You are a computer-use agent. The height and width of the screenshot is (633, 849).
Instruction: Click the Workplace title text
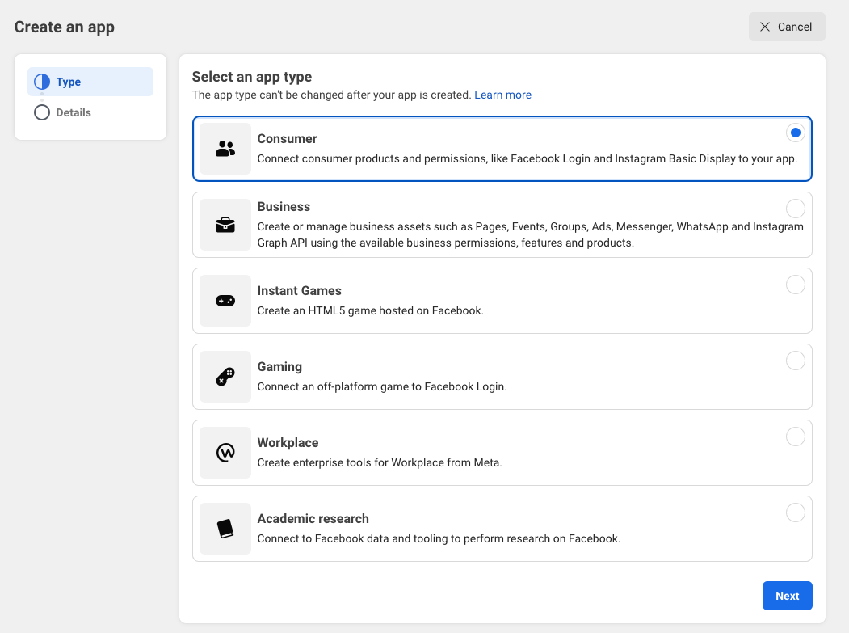[x=288, y=443]
